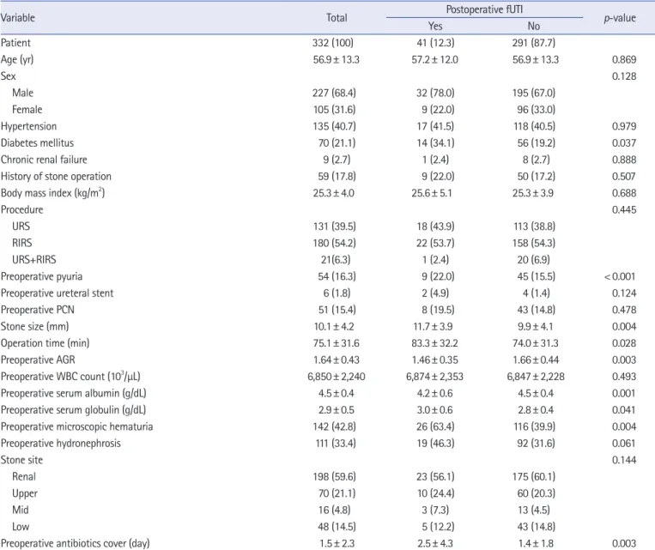Click 'Preoperative antibiotics cover (day)' label
This screenshot has width=655, height=550.
point(76,543)
